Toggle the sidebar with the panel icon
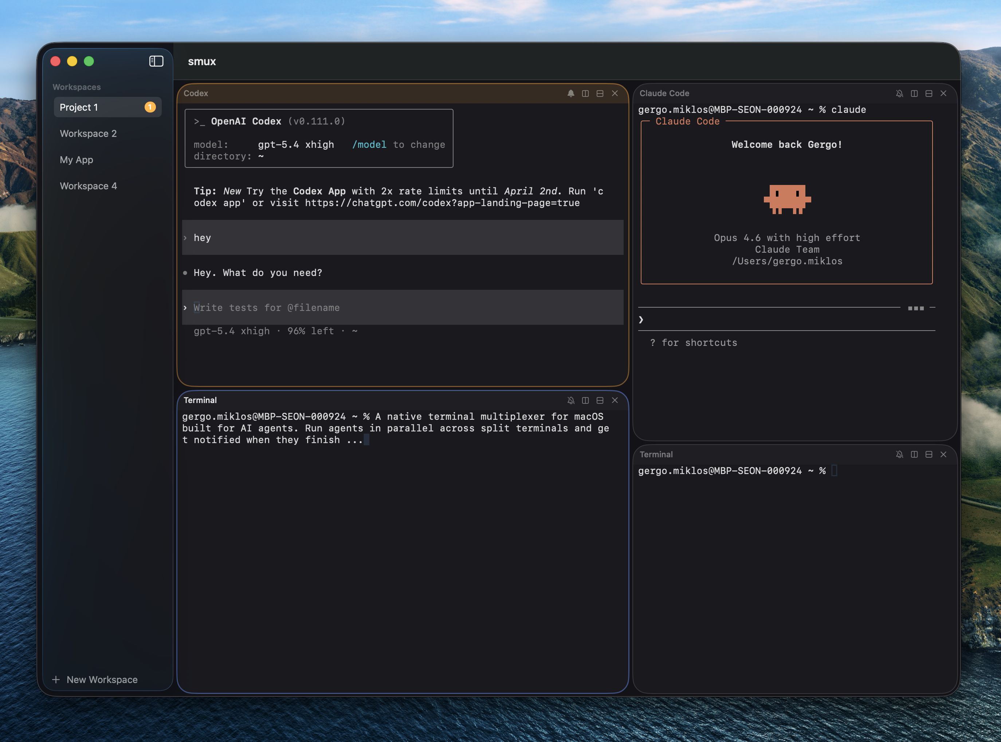 [x=156, y=61]
